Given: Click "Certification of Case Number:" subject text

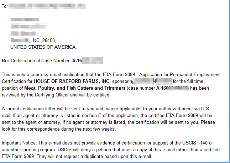Looking at the screenshot, I should pos(41,61).
